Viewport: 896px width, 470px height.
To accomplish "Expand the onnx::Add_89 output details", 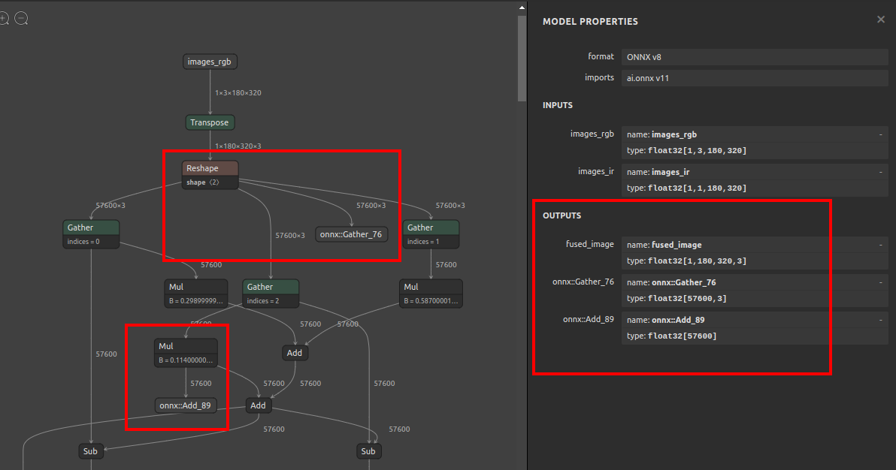I will click(880, 320).
